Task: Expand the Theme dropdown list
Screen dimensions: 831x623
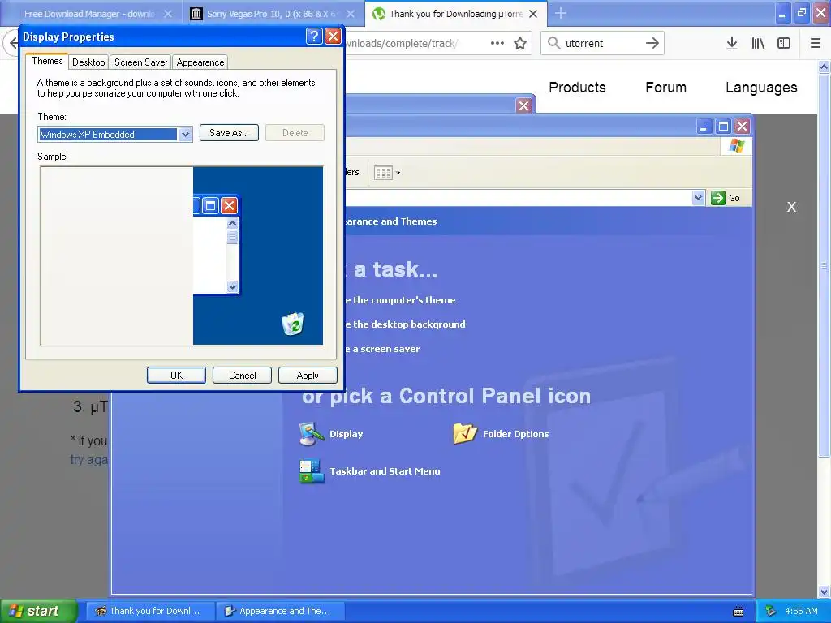Action: point(185,135)
